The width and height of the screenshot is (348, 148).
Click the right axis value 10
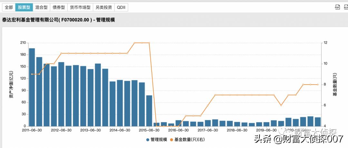tap(325, 64)
